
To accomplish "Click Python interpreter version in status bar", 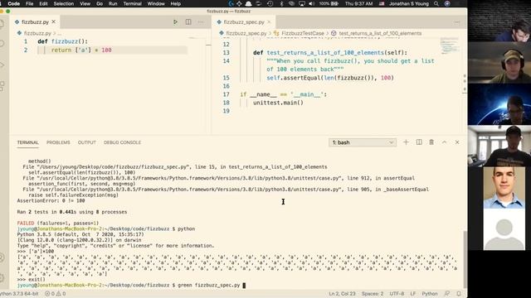I will click(19, 294).
